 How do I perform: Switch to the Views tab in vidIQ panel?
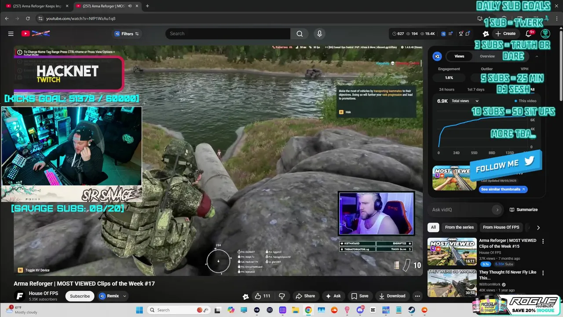(459, 56)
